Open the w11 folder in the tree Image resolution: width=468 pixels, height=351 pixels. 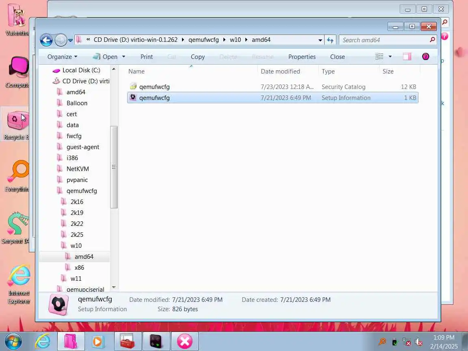[x=76, y=278]
